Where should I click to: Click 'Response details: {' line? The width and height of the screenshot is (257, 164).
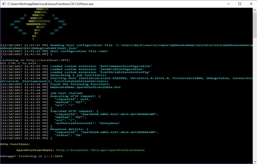69,129
